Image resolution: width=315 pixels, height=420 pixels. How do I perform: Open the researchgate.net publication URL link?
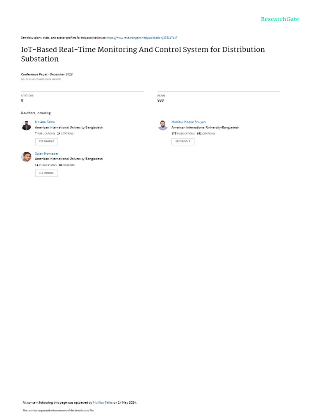pyautogui.click(x=142, y=38)
